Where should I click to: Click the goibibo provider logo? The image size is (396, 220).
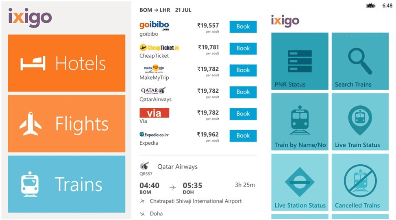154,26
